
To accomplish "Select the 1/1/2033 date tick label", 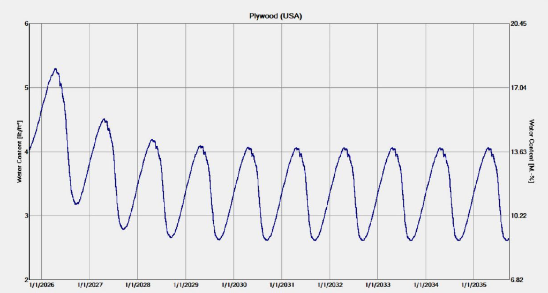I will click(378, 286).
